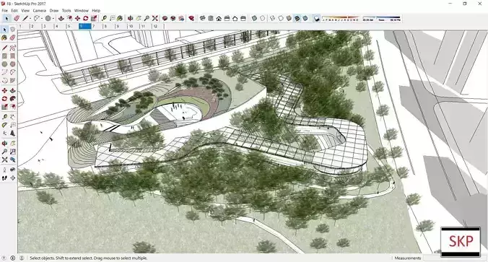Toggle Back Edges style

tap(262, 19)
